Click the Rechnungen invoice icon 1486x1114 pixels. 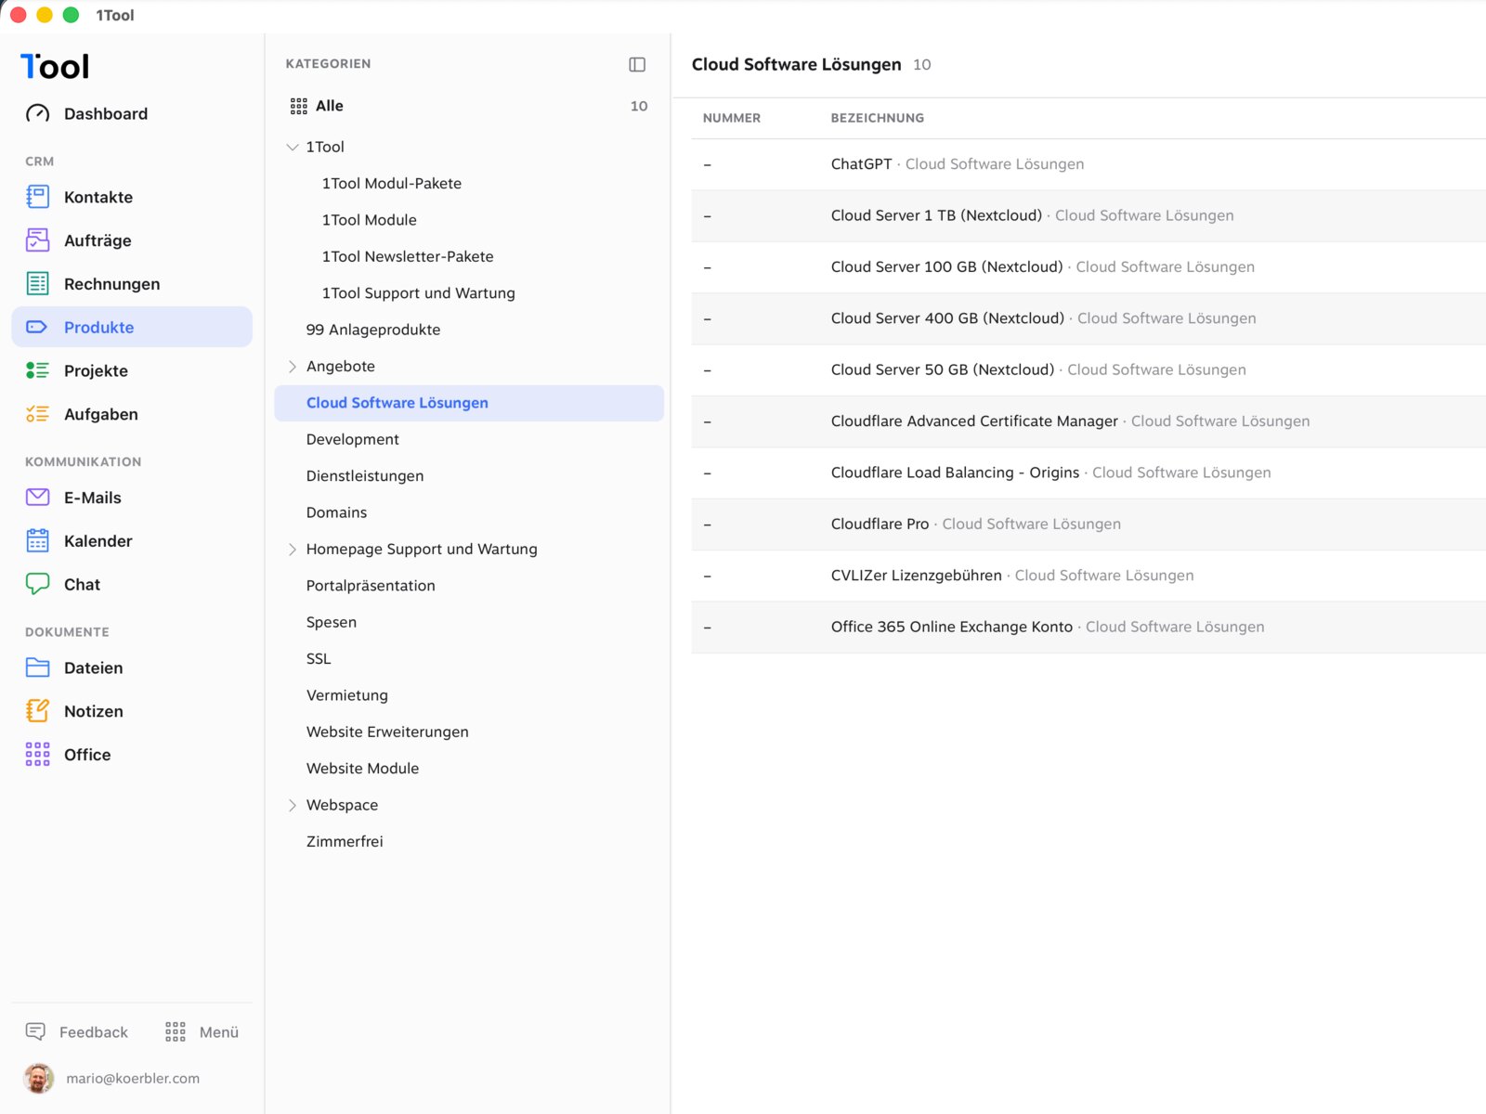(x=38, y=284)
